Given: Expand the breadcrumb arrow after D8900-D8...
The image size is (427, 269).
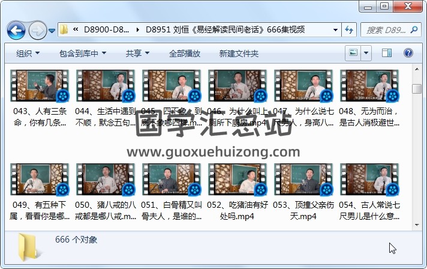Looking at the screenshot, I should pyautogui.click(x=138, y=29).
